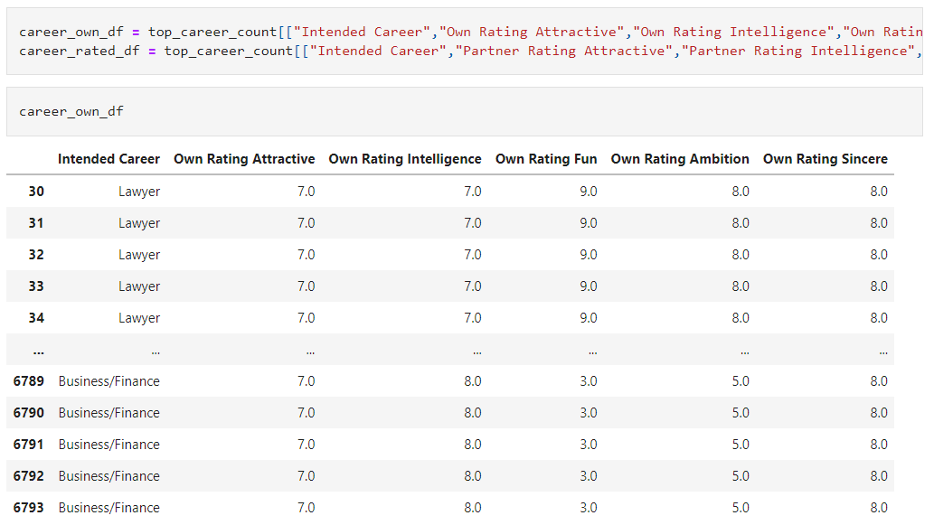This screenshot has width=934, height=525.
Task: Click the Own Rating Ambition column header
Action: click(x=680, y=159)
